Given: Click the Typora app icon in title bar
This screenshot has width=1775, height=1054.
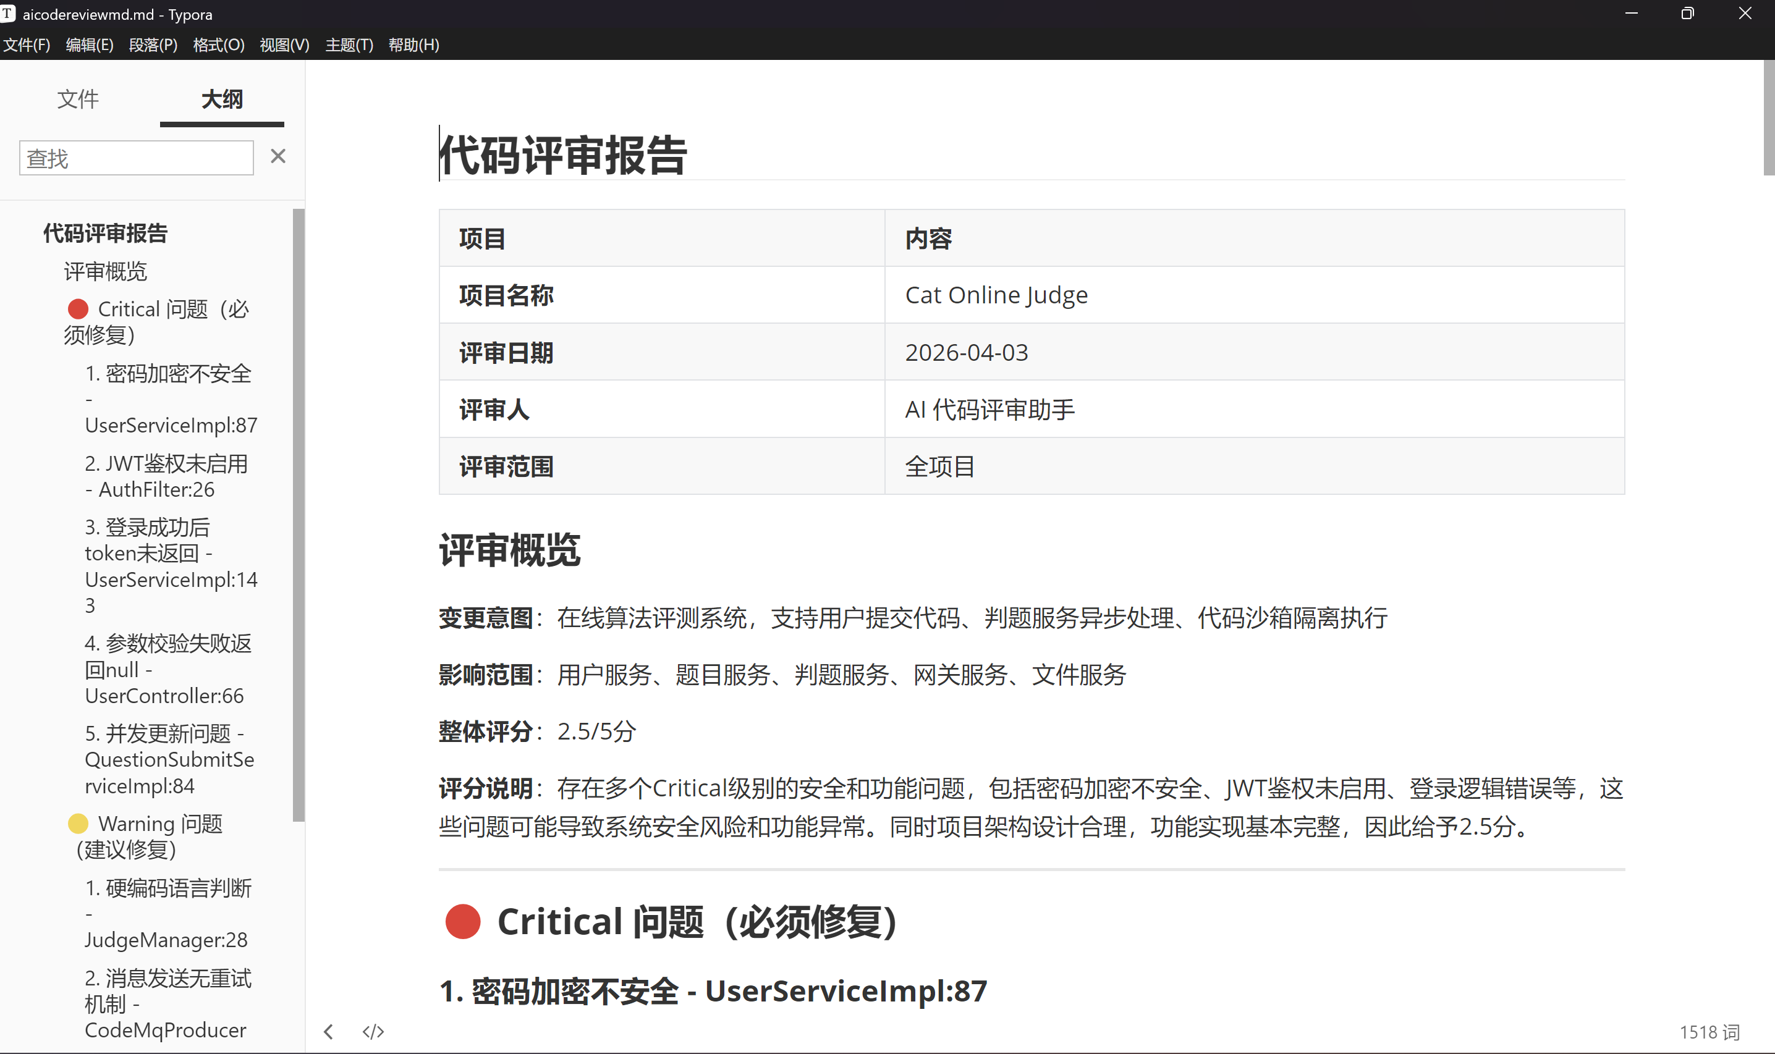Looking at the screenshot, I should click(x=7, y=14).
